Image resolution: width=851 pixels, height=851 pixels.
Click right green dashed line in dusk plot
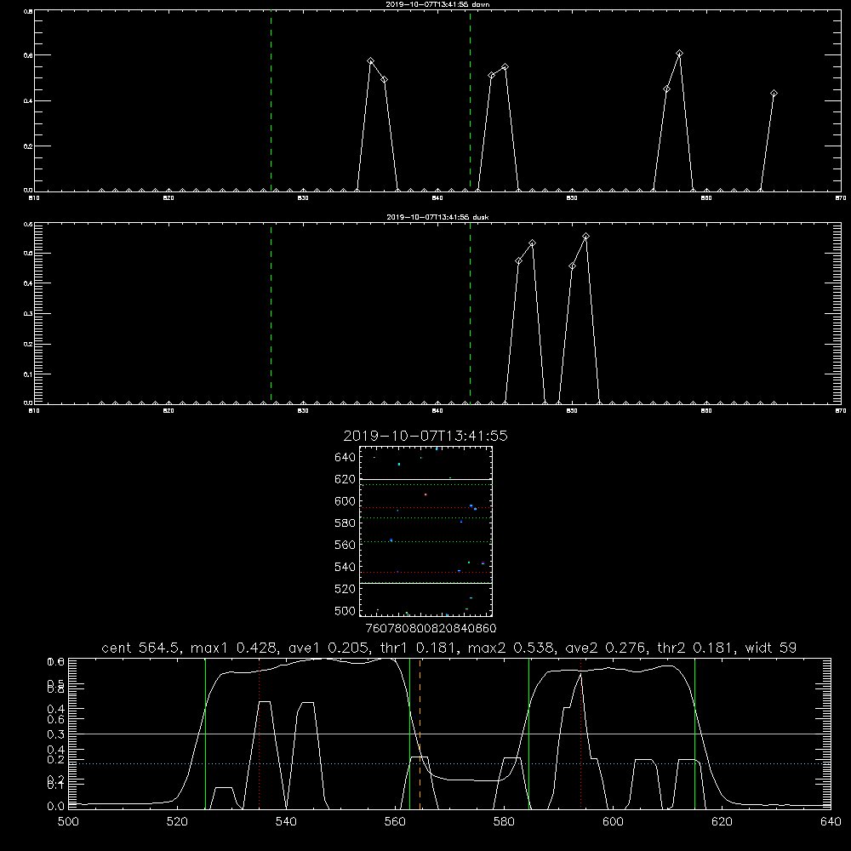[470, 313]
